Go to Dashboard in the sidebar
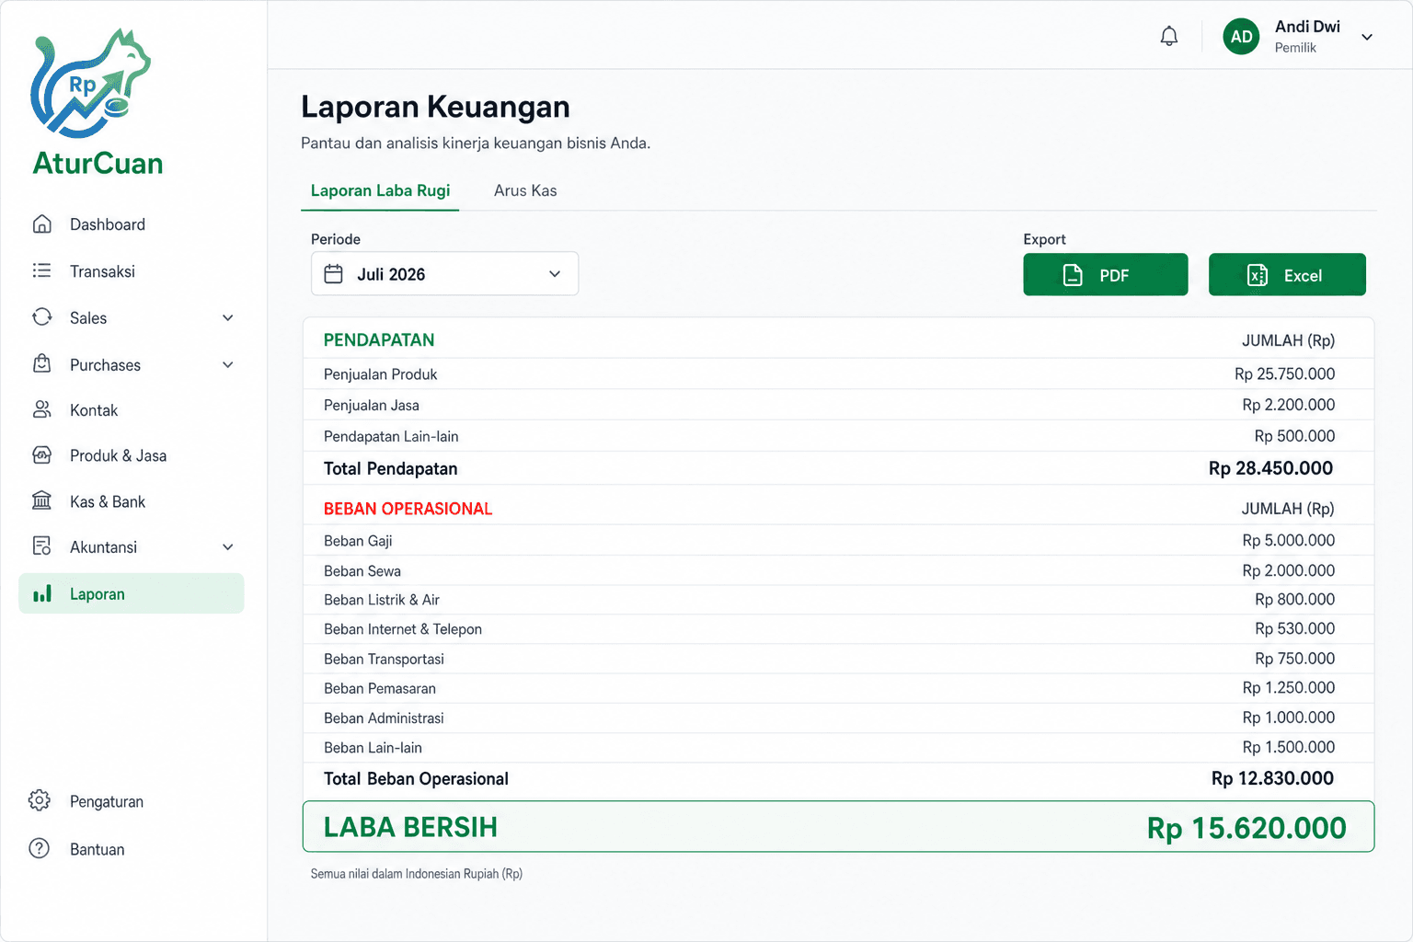The image size is (1413, 942). point(132,224)
